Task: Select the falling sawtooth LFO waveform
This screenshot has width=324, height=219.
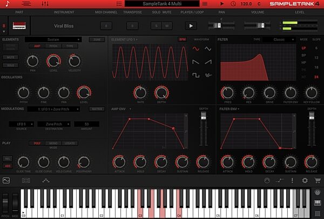Action: point(196,61)
